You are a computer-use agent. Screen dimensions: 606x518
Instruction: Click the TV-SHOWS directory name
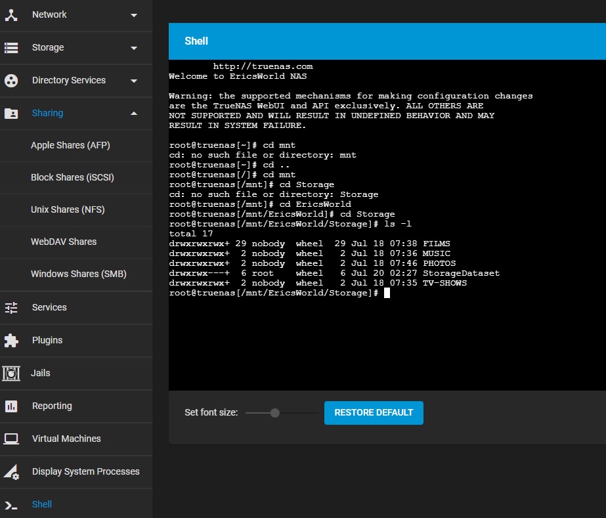click(x=444, y=283)
